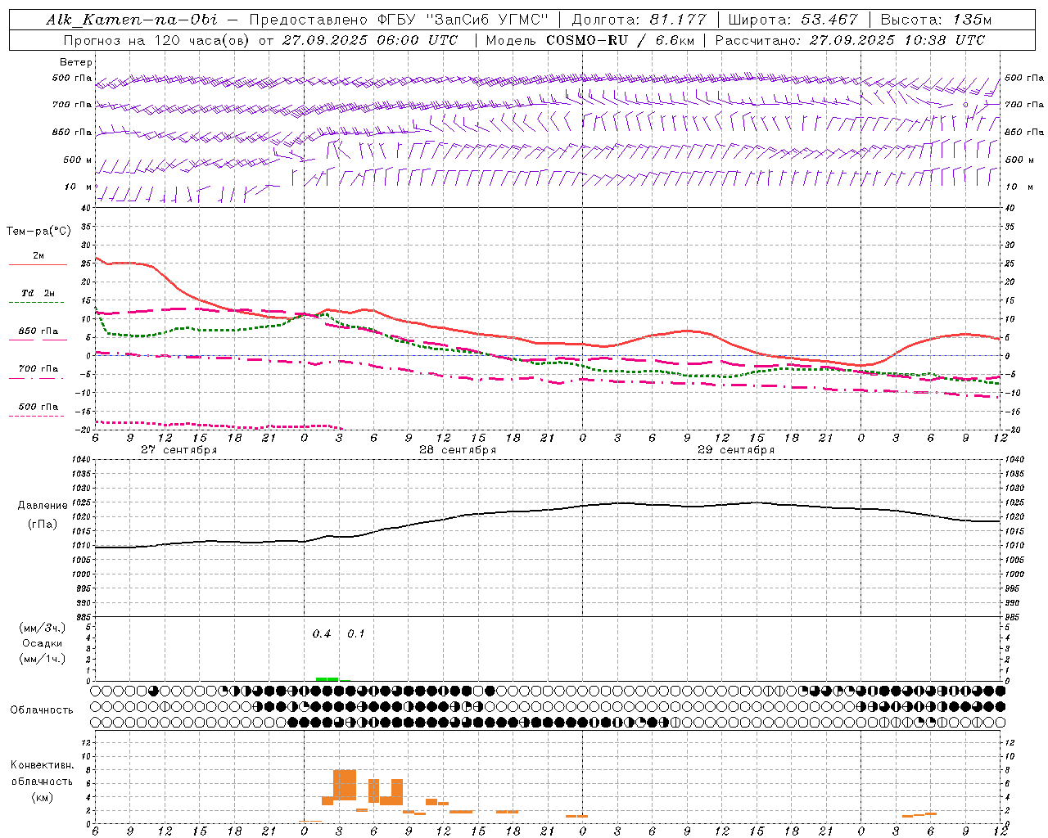
Task: Click the Долгота: 81.177 header value
Action: coord(639,20)
